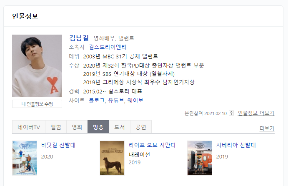This screenshot has height=186, width=288.
Task: Switch to the 앨범 tab
Action: (x=56, y=127)
